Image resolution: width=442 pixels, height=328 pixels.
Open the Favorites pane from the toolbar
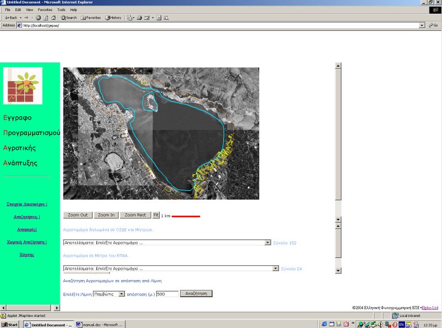coord(91,18)
